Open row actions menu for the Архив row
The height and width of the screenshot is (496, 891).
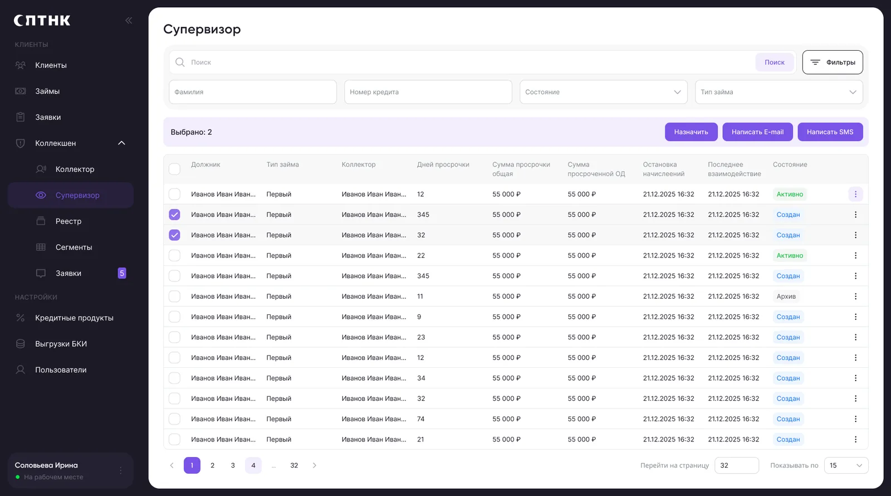(x=855, y=296)
